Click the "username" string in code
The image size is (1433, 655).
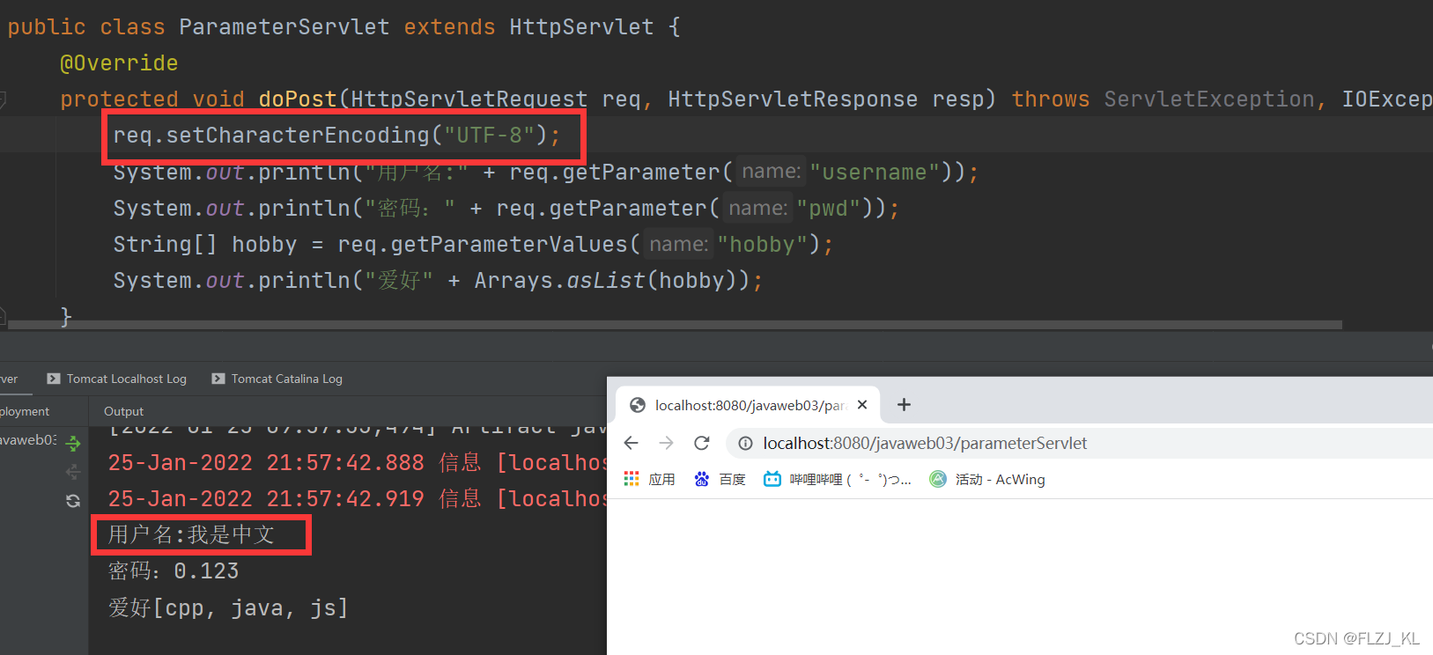point(875,172)
